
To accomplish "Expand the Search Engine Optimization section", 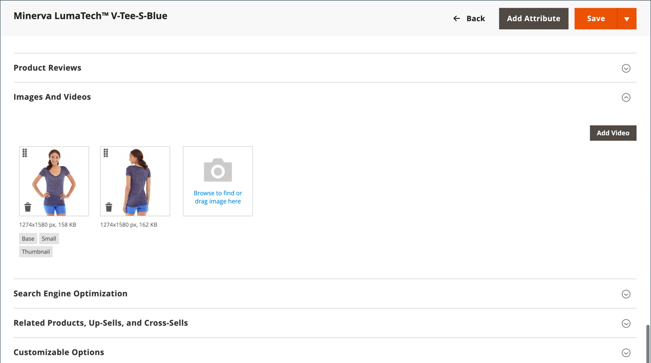I will [x=626, y=294].
